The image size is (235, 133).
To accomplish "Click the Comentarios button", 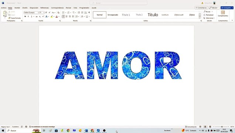I will pyautogui.click(x=201, y=8).
